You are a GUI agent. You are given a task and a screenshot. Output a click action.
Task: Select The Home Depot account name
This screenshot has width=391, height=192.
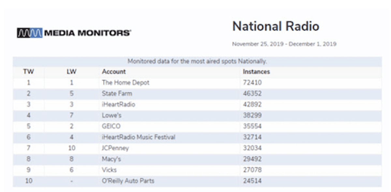pos(125,83)
